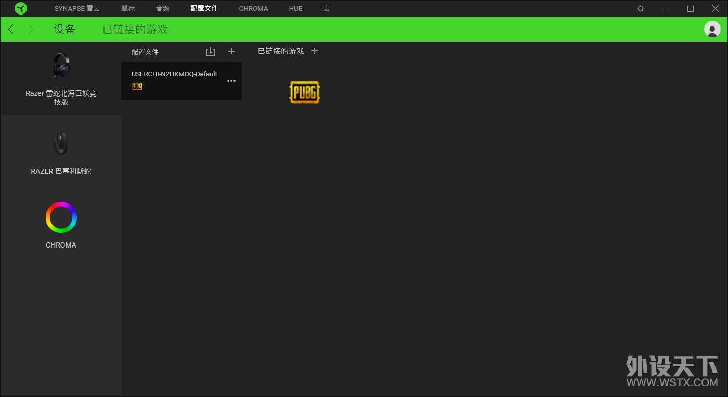728x397 pixels.
Task: Click the 配置文件 column header
Action: (145, 52)
